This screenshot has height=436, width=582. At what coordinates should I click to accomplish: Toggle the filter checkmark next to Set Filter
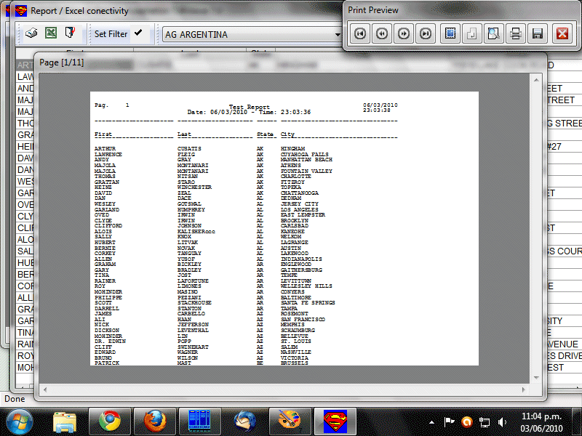tap(138, 33)
